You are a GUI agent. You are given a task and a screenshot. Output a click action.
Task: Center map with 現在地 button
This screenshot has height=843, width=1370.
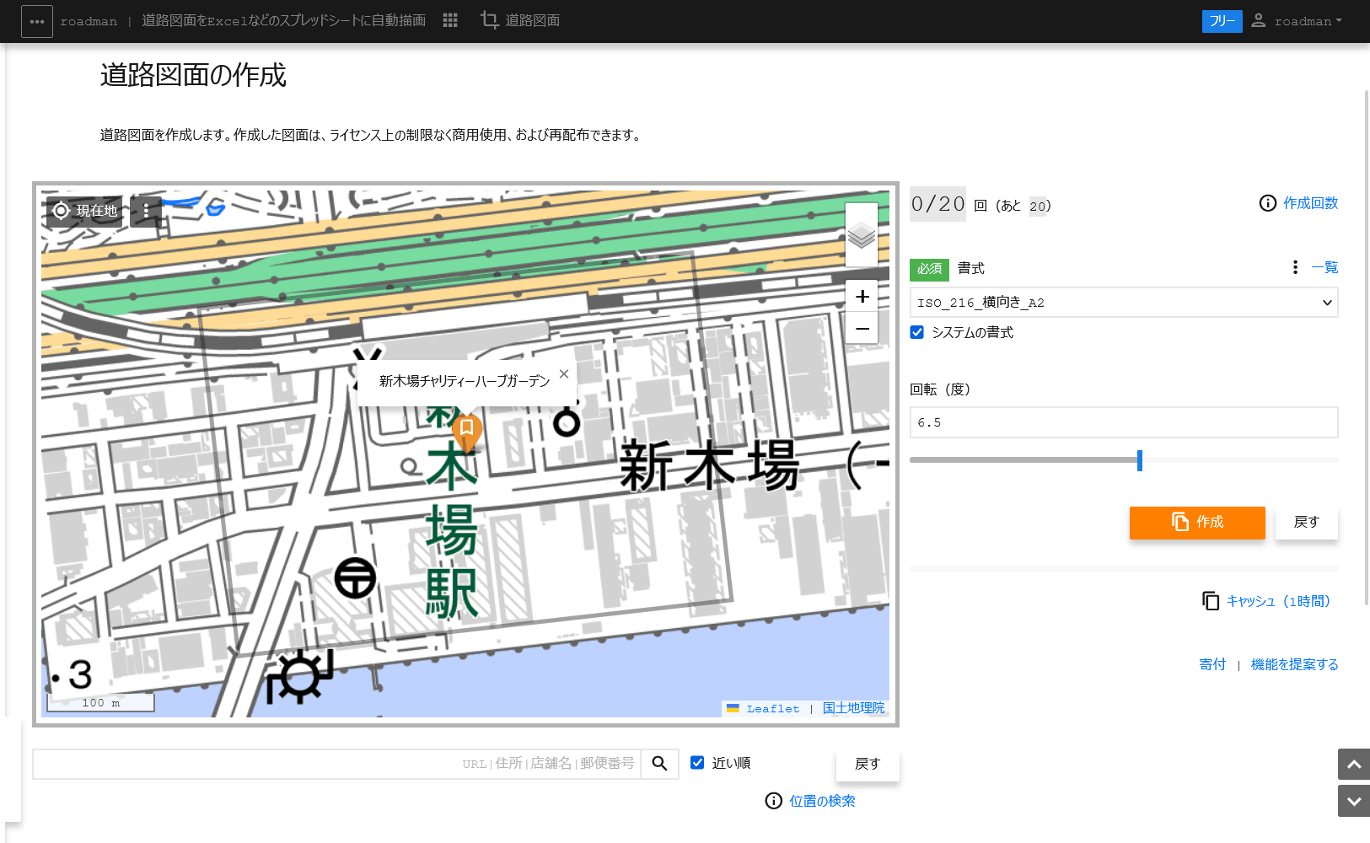point(84,211)
